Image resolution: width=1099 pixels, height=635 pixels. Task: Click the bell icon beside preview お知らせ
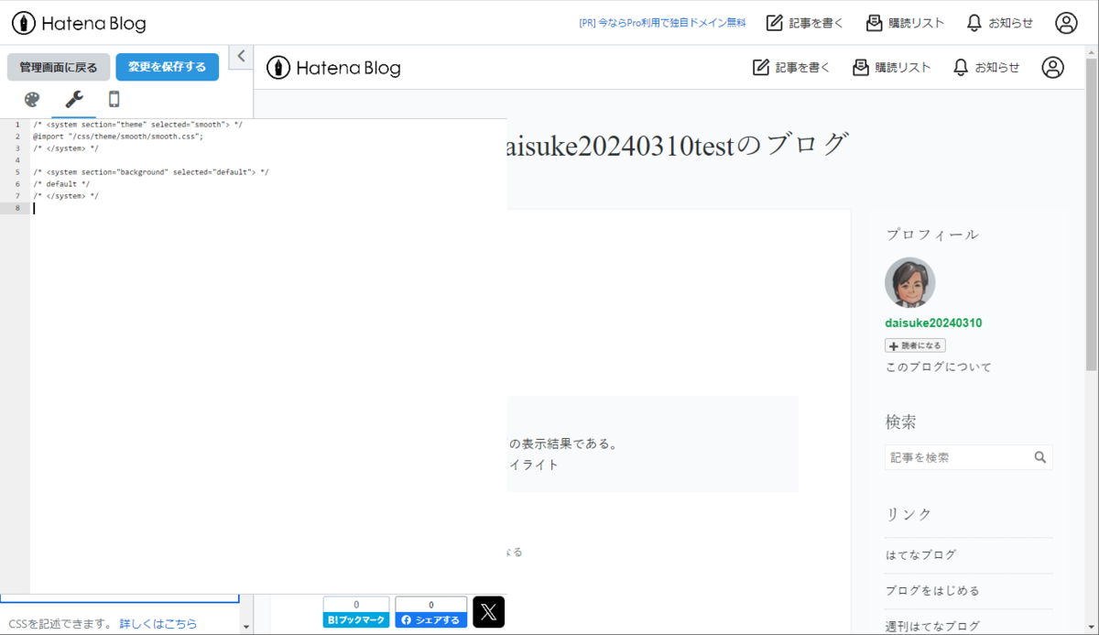click(x=961, y=67)
